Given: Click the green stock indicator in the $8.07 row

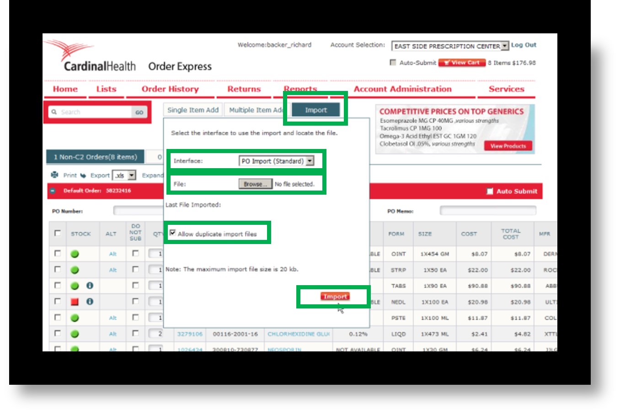Looking at the screenshot, I should point(75,254).
